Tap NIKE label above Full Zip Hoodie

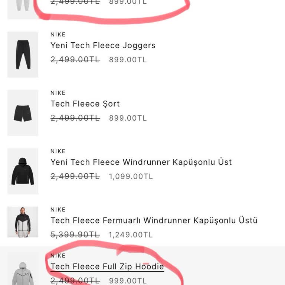pos(58,256)
